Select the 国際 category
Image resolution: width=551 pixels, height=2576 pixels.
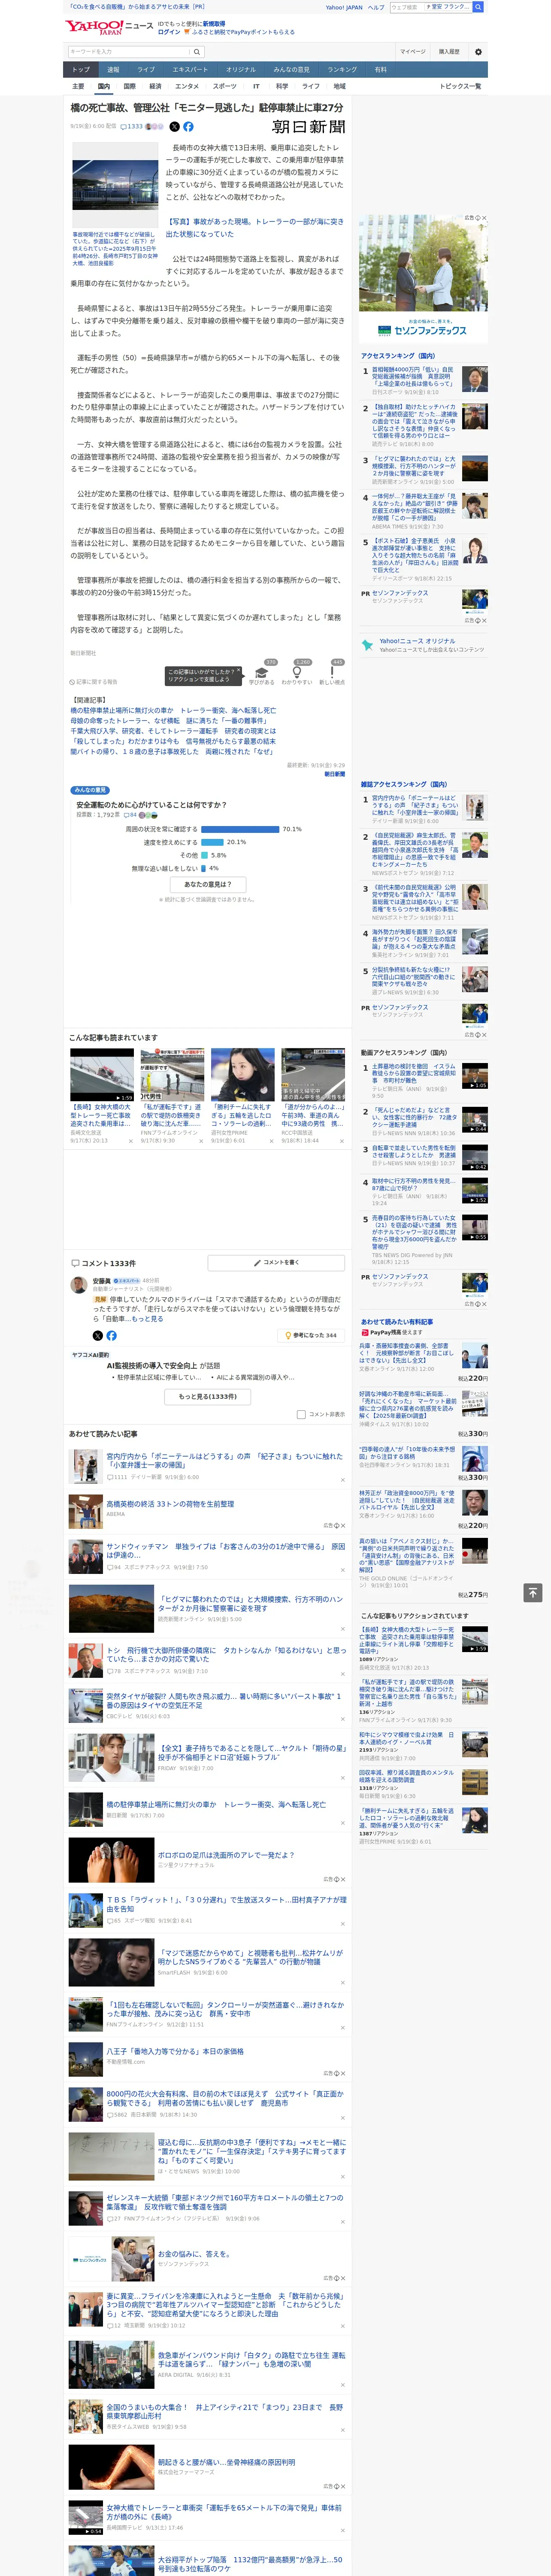[129, 86]
